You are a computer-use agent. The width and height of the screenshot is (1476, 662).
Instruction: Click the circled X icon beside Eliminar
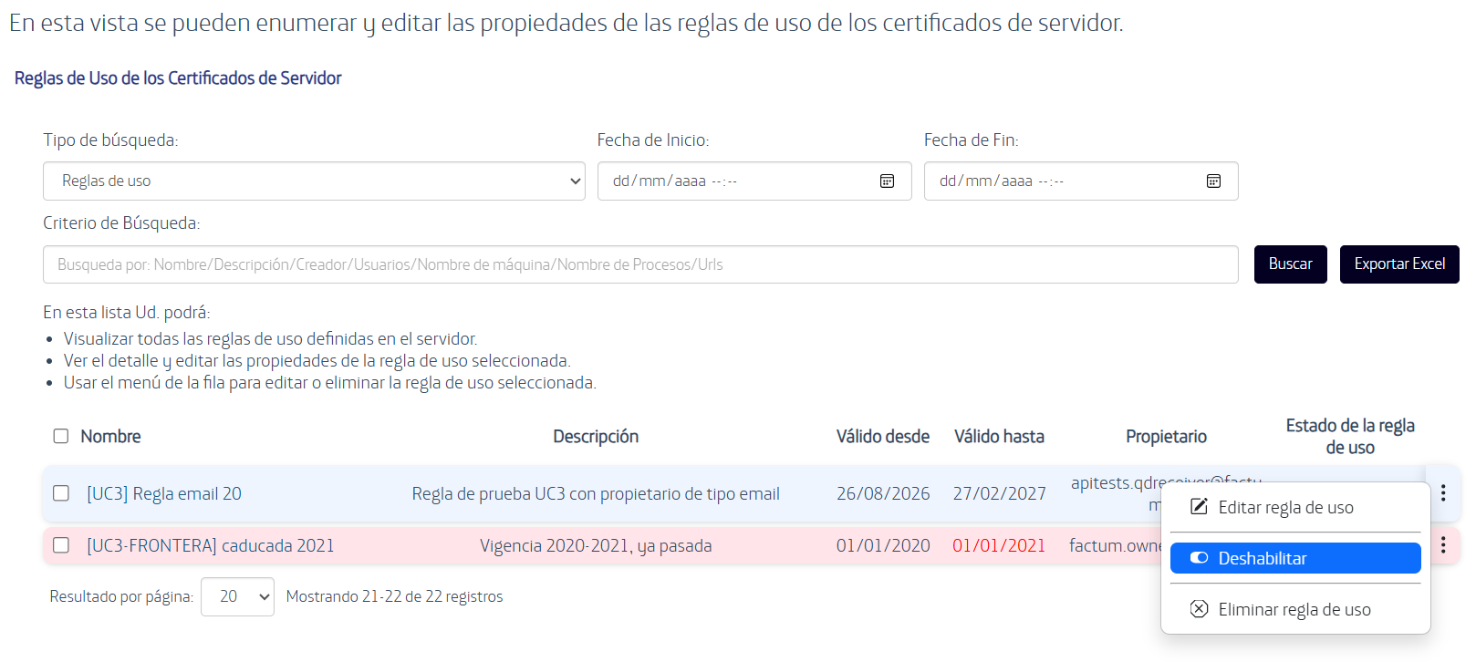coord(1200,609)
